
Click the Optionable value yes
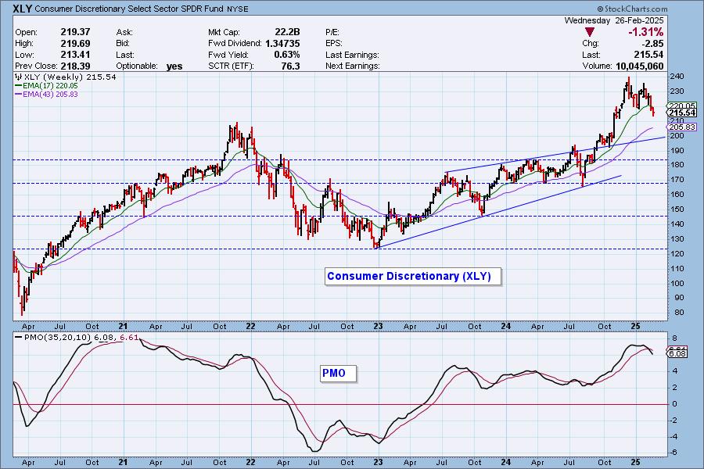[x=174, y=66]
